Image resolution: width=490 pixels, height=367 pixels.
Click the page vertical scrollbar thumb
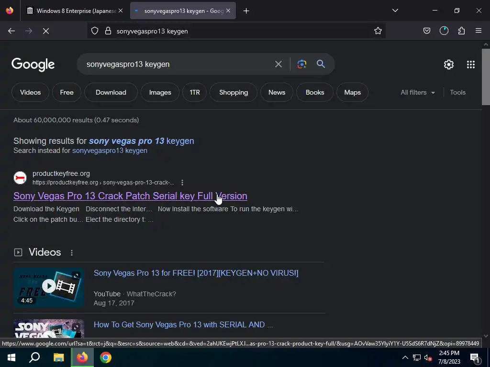486,77
